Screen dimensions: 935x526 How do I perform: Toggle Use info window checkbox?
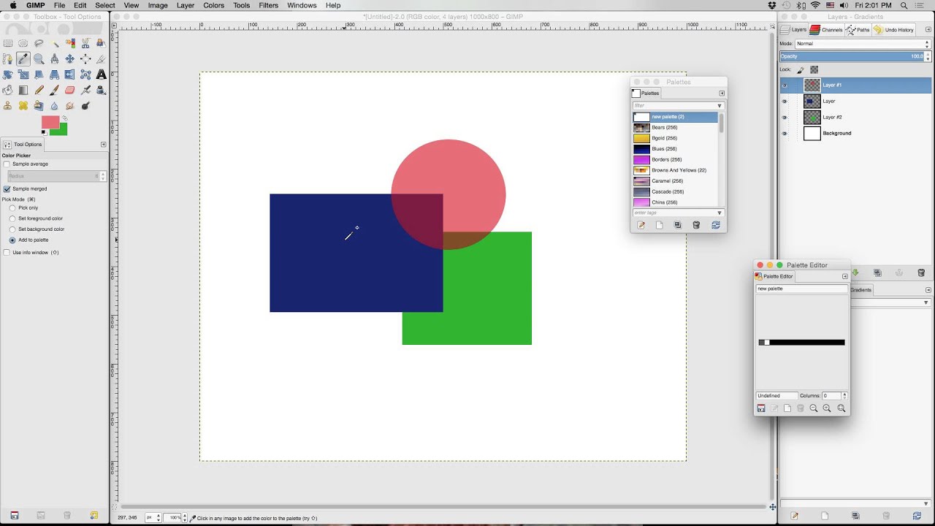pos(7,253)
